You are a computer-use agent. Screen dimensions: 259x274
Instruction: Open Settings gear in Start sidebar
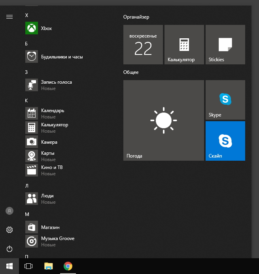click(9, 230)
